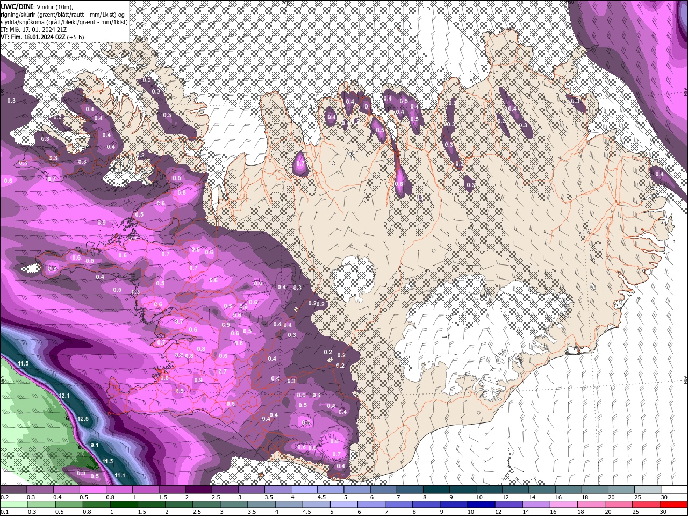
Task: Click top legend swatch between 2 and 2.5
Action: coord(198,490)
